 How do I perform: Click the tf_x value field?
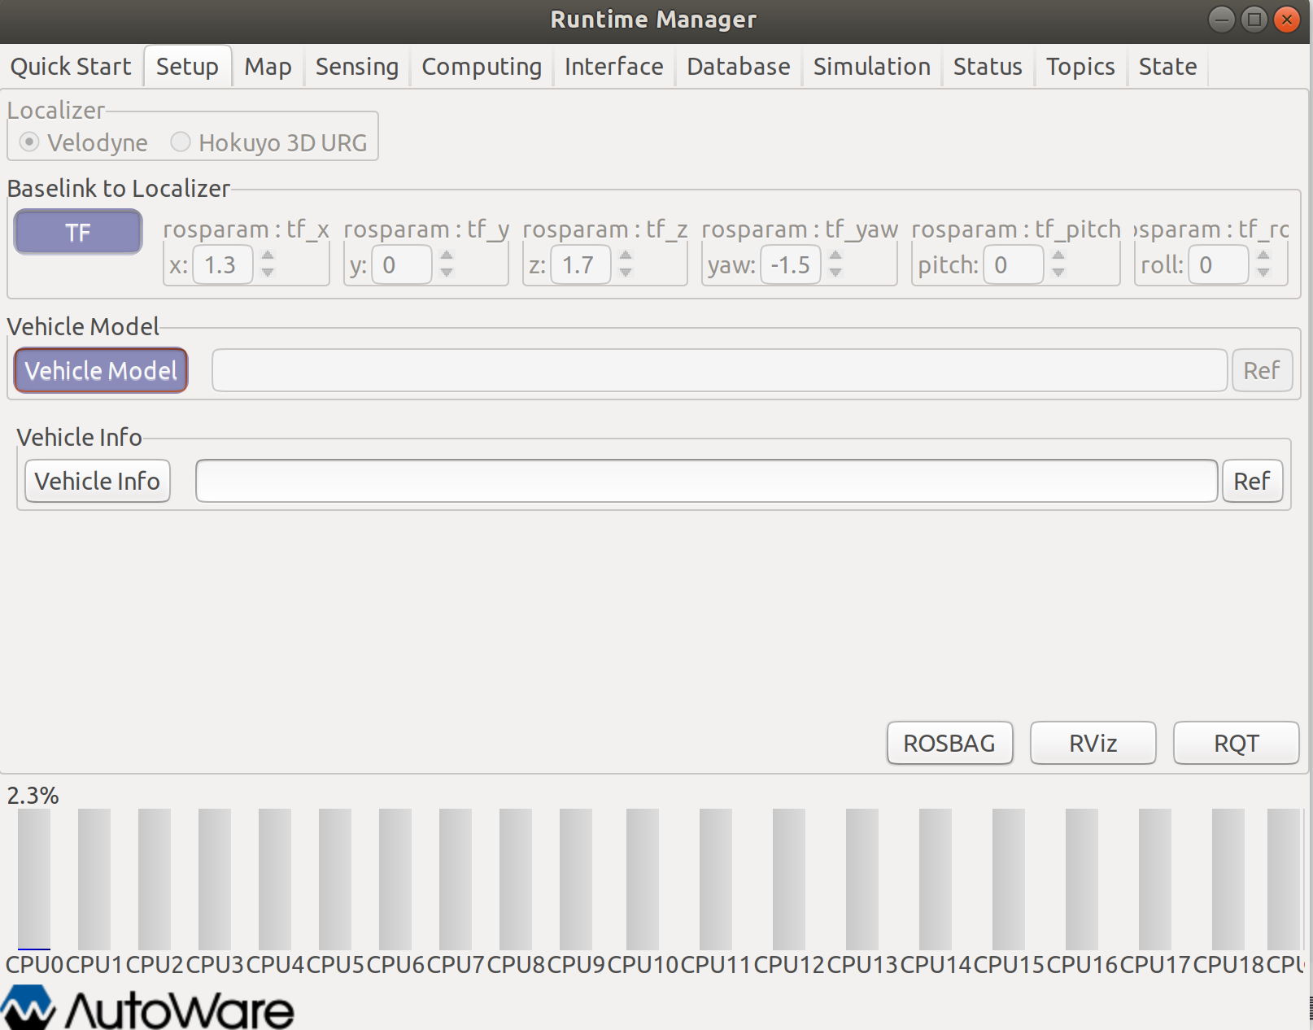point(222,265)
